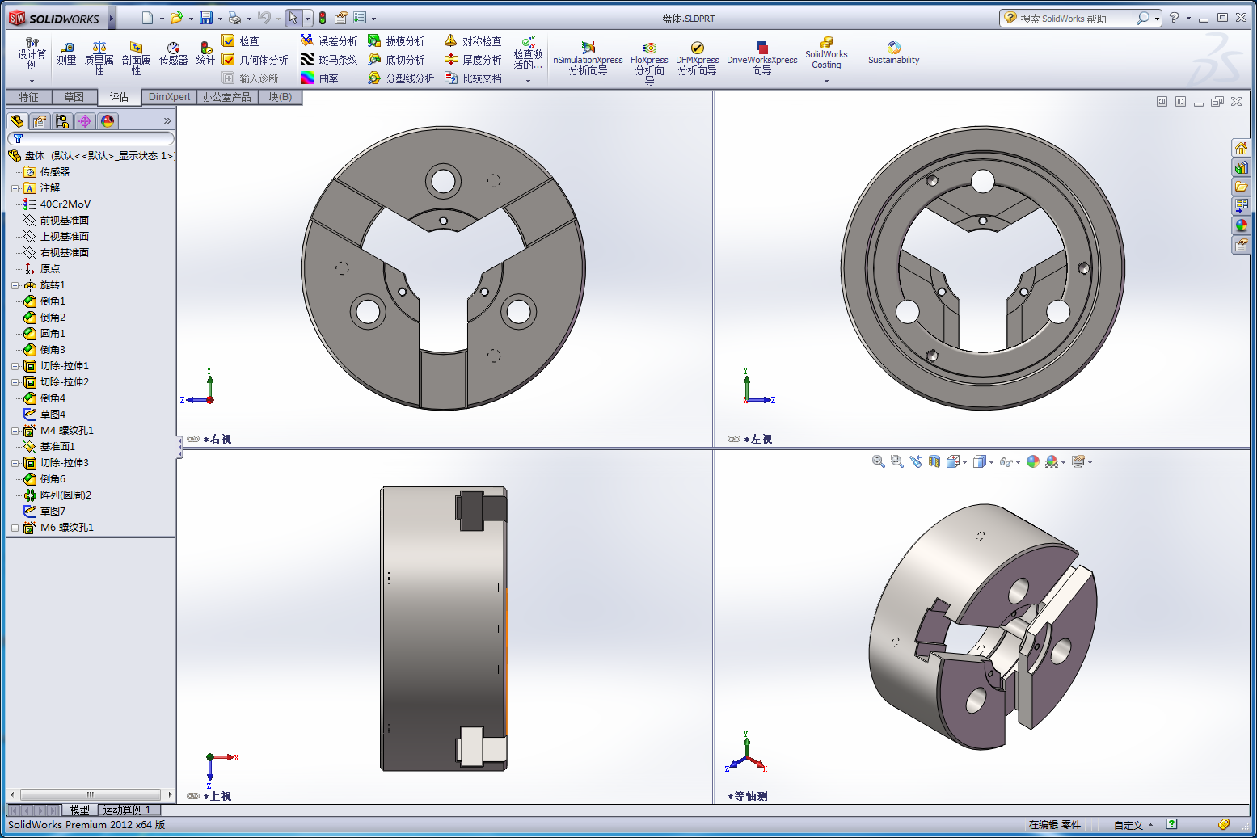
Task: Turn on 斑马条纹 zebra stripes
Action: coord(329,60)
